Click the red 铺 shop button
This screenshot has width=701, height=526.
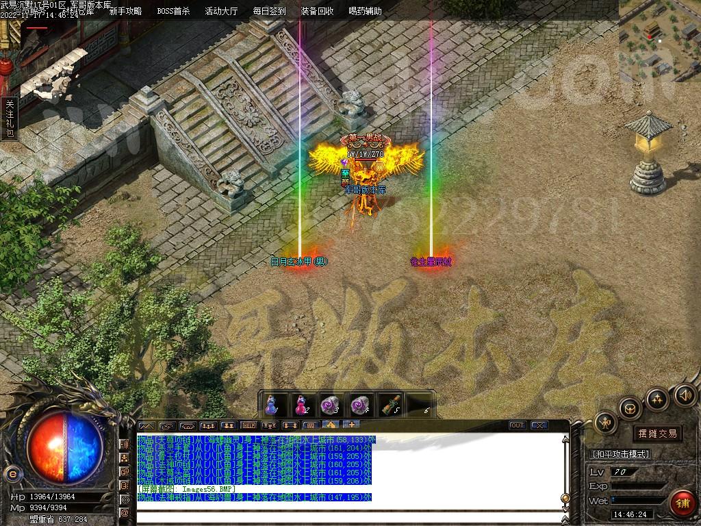[680, 503]
